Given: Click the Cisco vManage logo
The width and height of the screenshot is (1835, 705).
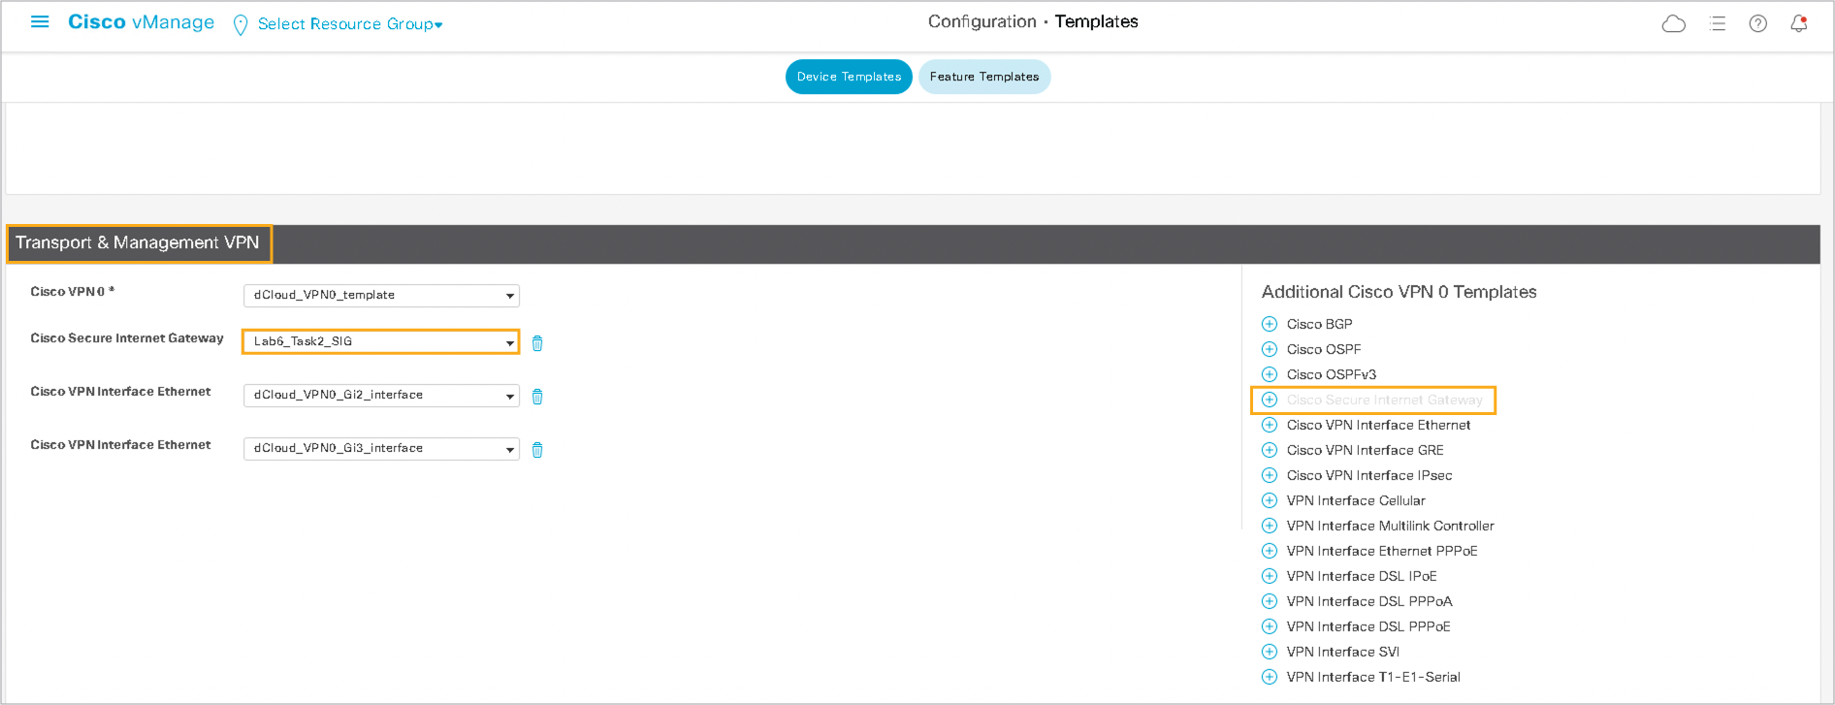Looking at the screenshot, I should click(x=141, y=22).
